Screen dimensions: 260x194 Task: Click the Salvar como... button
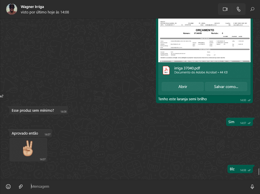(226, 87)
